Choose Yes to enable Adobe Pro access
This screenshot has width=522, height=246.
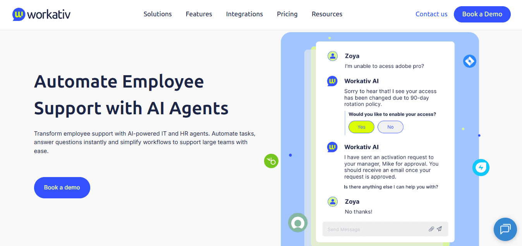point(361,127)
